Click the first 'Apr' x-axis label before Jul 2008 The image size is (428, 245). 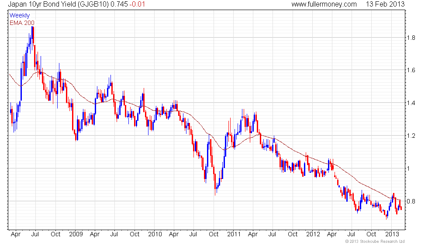[x=16, y=234]
